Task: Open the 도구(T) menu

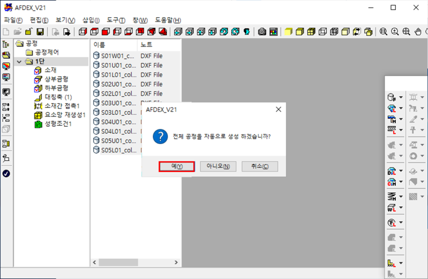Action: coord(116,20)
